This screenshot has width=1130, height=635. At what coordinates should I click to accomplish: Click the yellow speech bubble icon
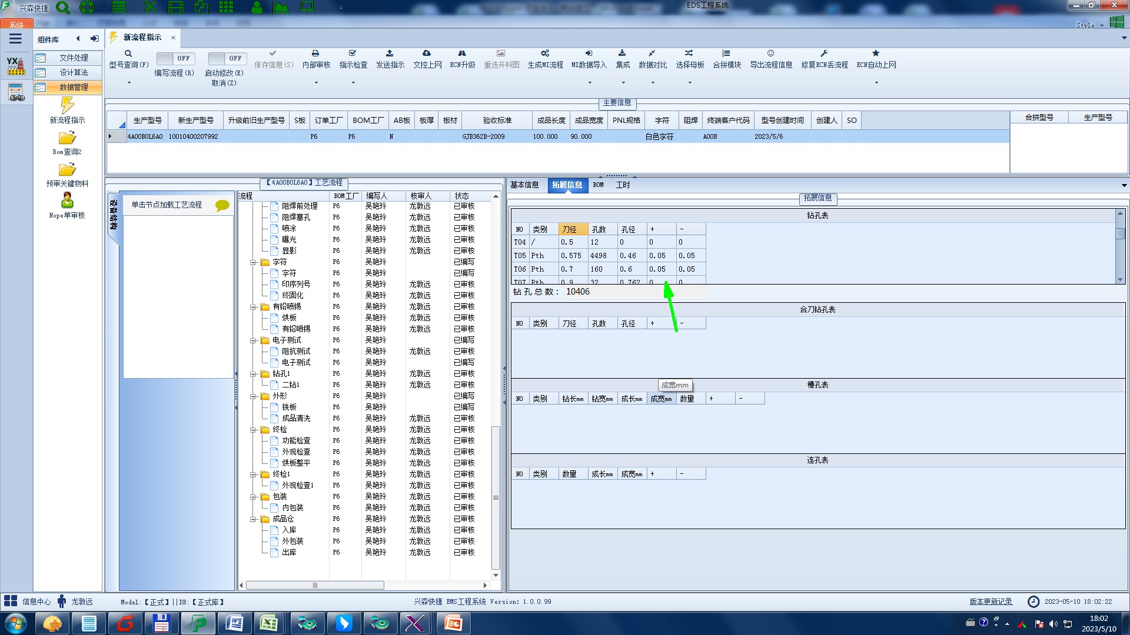point(222,205)
